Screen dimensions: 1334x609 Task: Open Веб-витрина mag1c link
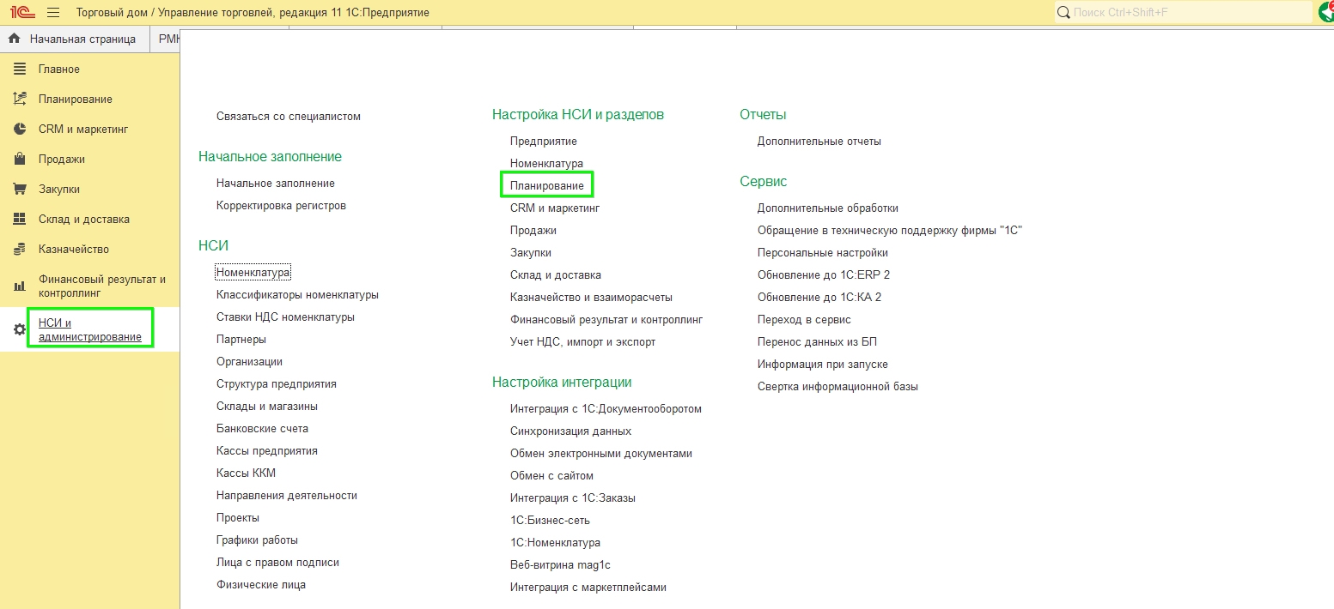pyautogui.click(x=560, y=564)
